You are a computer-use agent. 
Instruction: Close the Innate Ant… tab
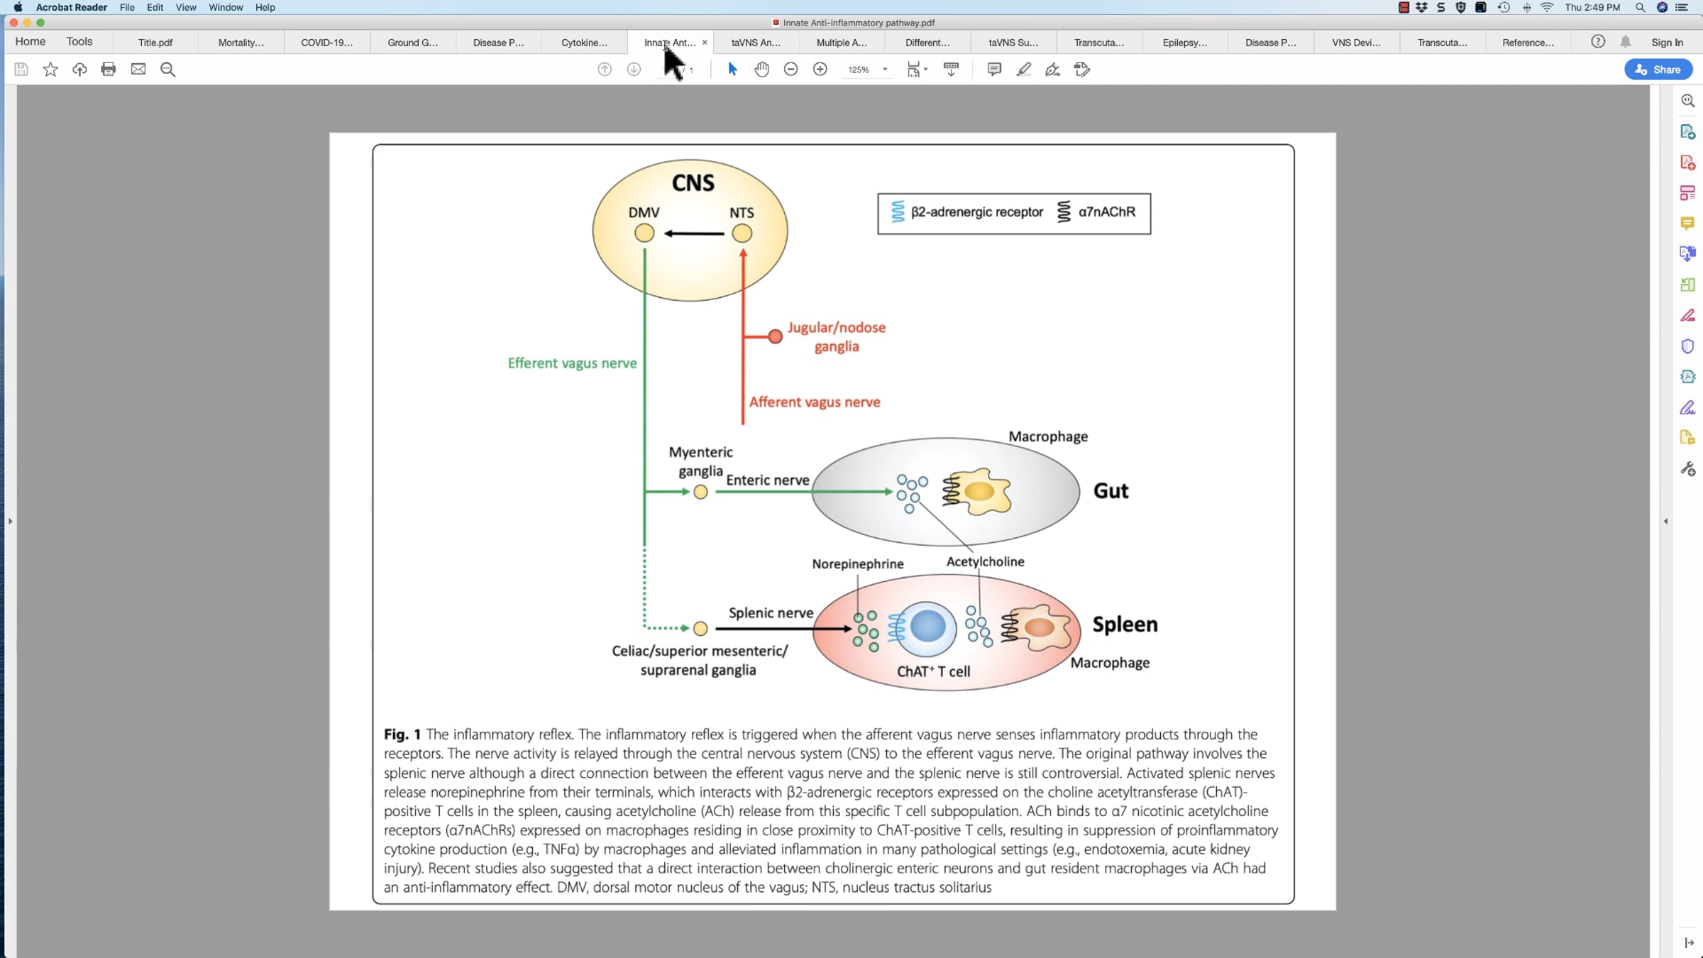(x=705, y=43)
